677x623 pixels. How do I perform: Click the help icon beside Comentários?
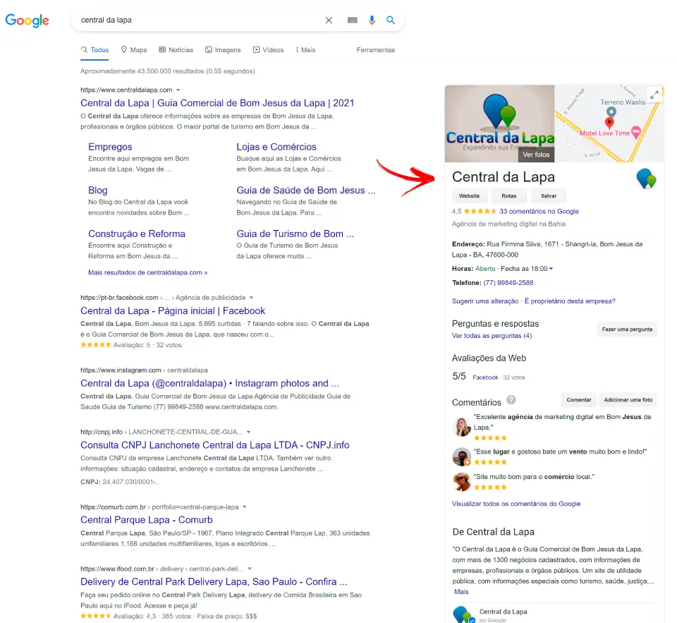(511, 400)
